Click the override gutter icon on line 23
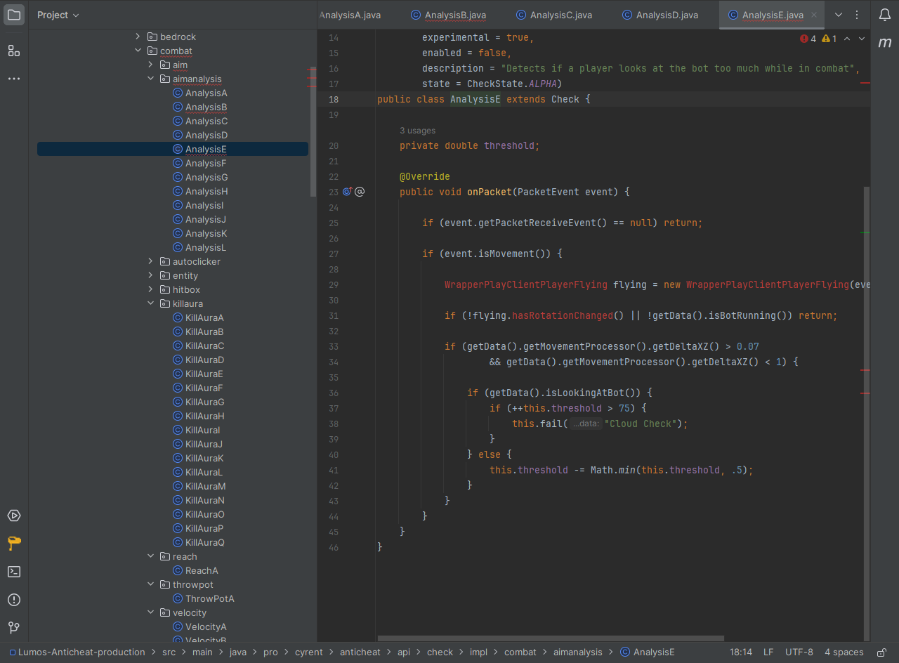This screenshot has height=663, width=899. [347, 192]
